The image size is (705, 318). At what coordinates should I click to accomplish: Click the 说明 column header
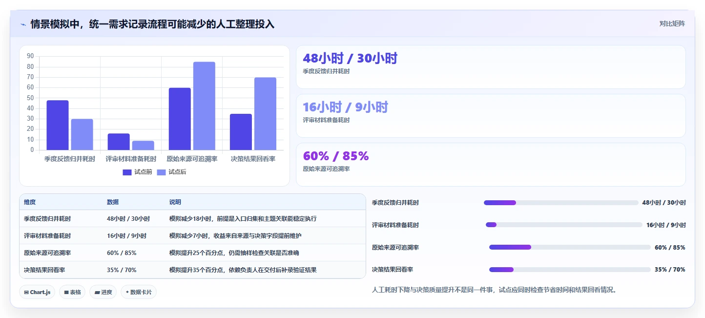(175, 202)
